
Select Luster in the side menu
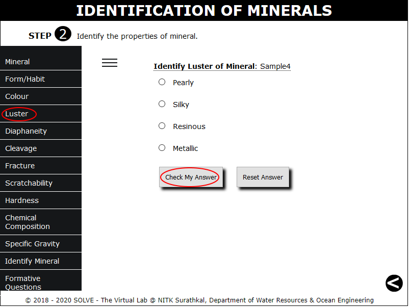point(41,114)
